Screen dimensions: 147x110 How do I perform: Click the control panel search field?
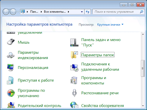tap(119, 12)
